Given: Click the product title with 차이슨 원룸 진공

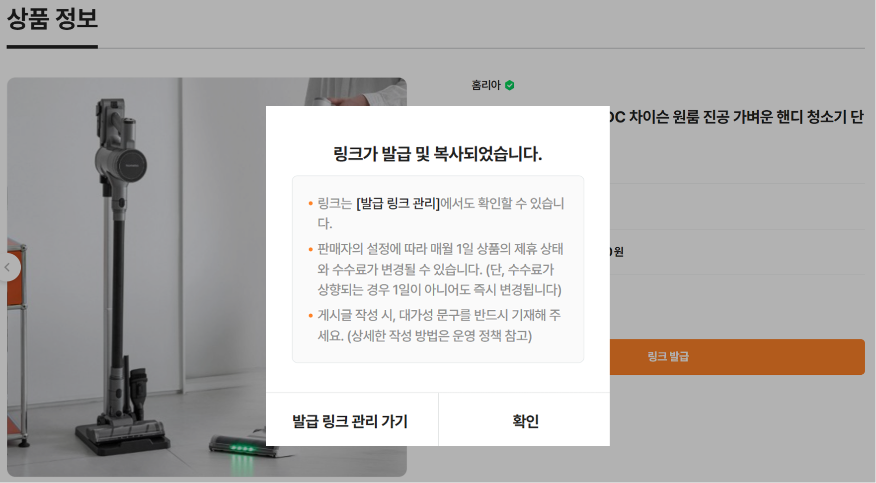Looking at the screenshot, I should (736, 117).
